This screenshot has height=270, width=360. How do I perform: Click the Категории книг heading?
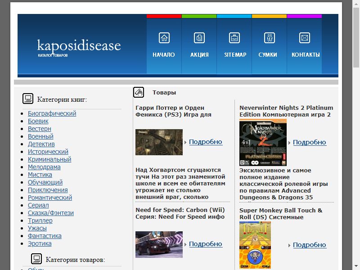[62, 99]
